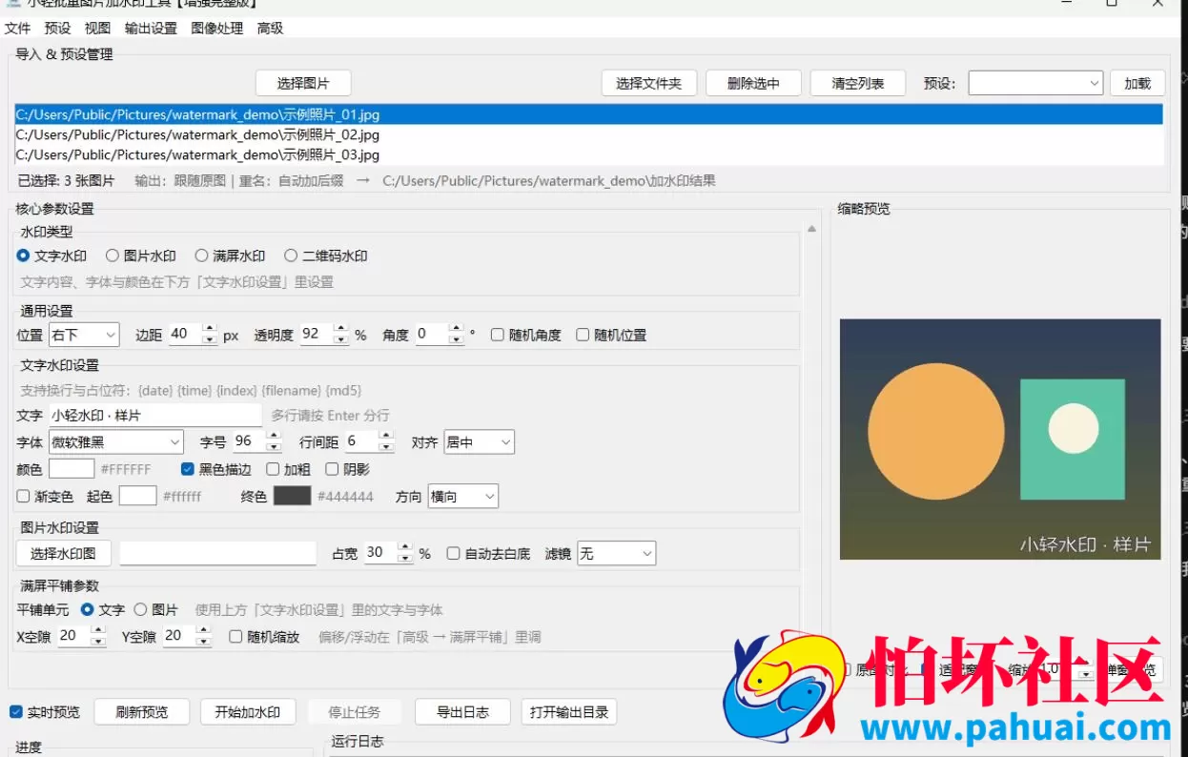Select the 图片水印 radio button
The image size is (1188, 757).
pos(140,256)
